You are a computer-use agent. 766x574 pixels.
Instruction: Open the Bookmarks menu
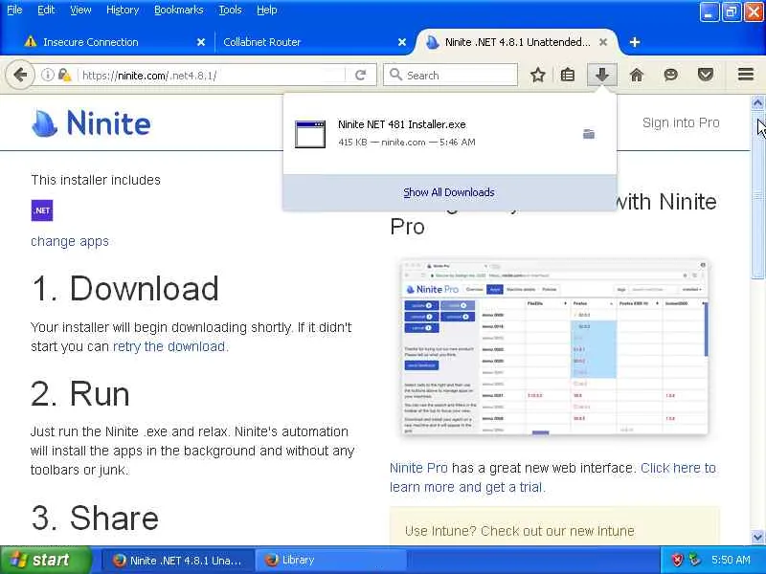[179, 10]
